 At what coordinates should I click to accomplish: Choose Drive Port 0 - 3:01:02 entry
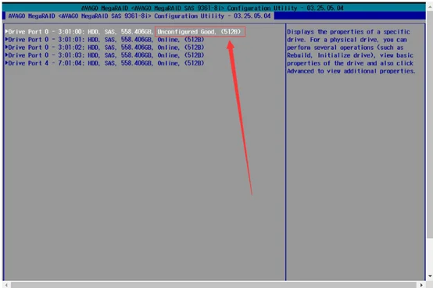coord(105,48)
